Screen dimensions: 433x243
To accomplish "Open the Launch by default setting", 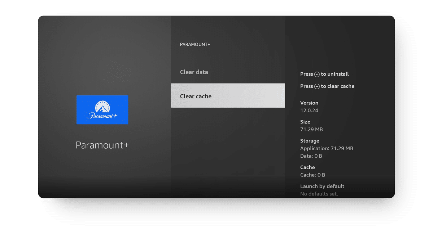I will (x=322, y=186).
